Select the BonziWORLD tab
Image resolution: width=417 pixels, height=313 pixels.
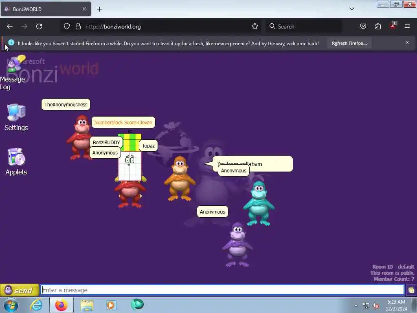tap(46, 9)
